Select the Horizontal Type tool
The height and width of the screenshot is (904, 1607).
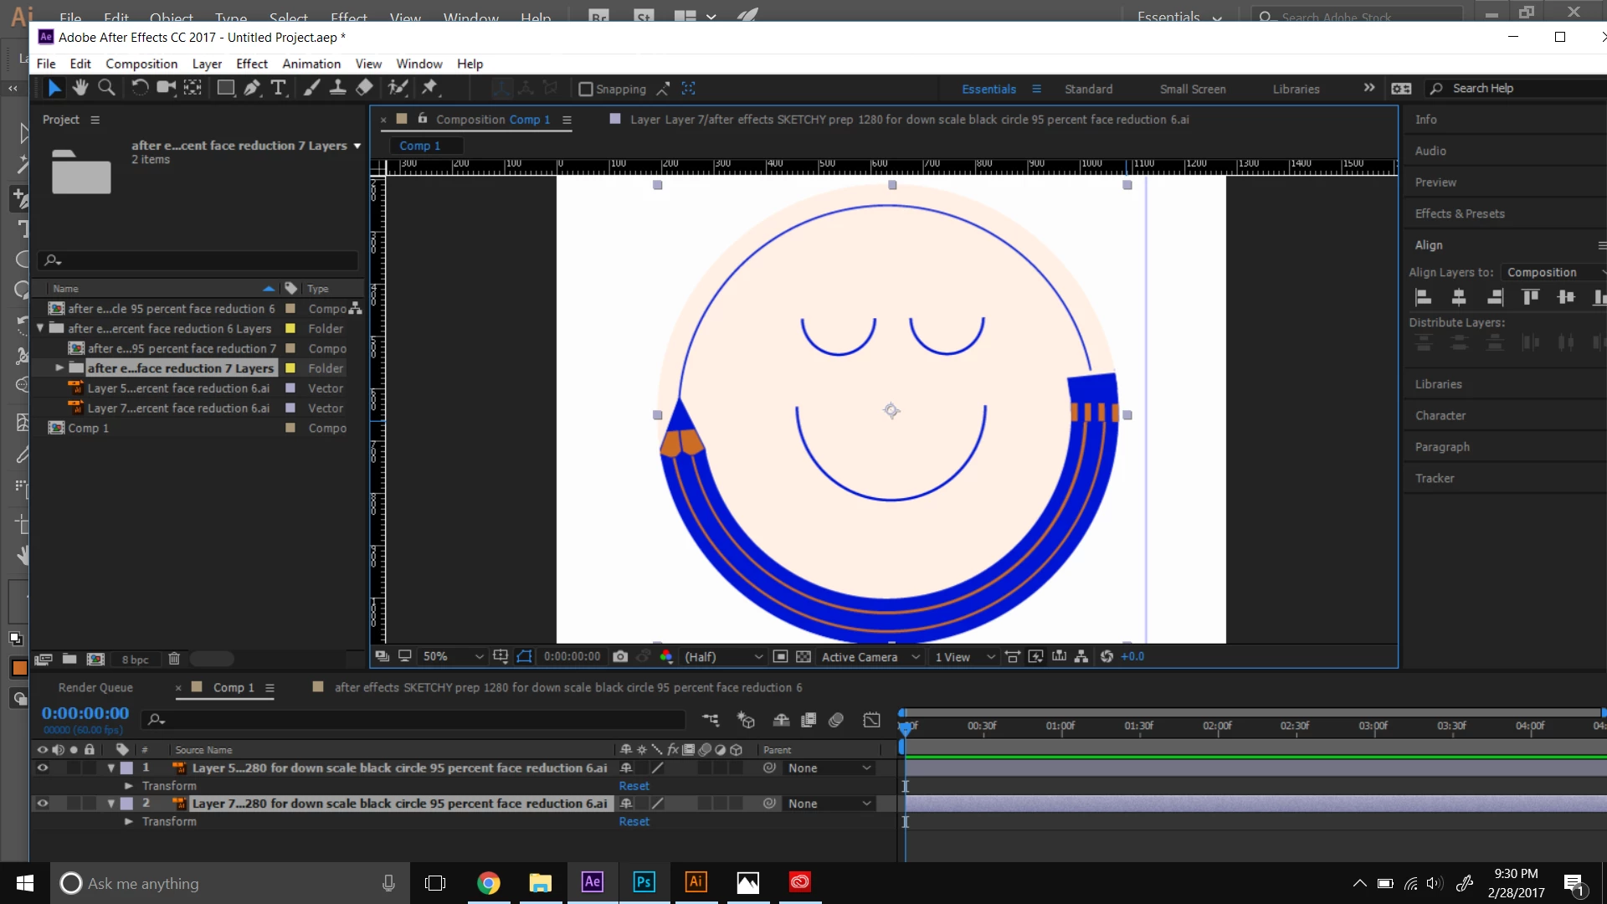point(279,88)
